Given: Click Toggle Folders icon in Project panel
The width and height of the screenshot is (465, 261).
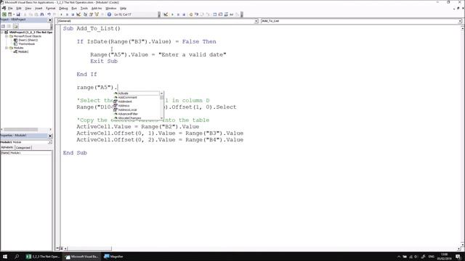Looking at the screenshot, I should 15,26.
